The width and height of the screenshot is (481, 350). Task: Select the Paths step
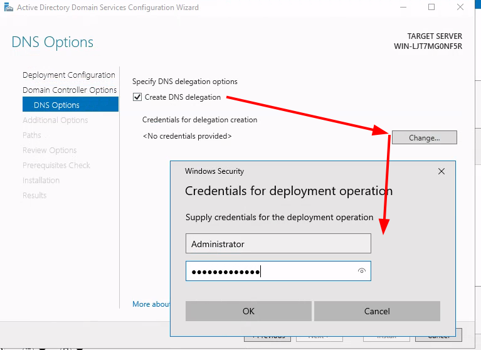[x=31, y=135]
